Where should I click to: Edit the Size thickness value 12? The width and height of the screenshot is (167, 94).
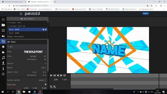pyautogui.click(x=45, y=59)
